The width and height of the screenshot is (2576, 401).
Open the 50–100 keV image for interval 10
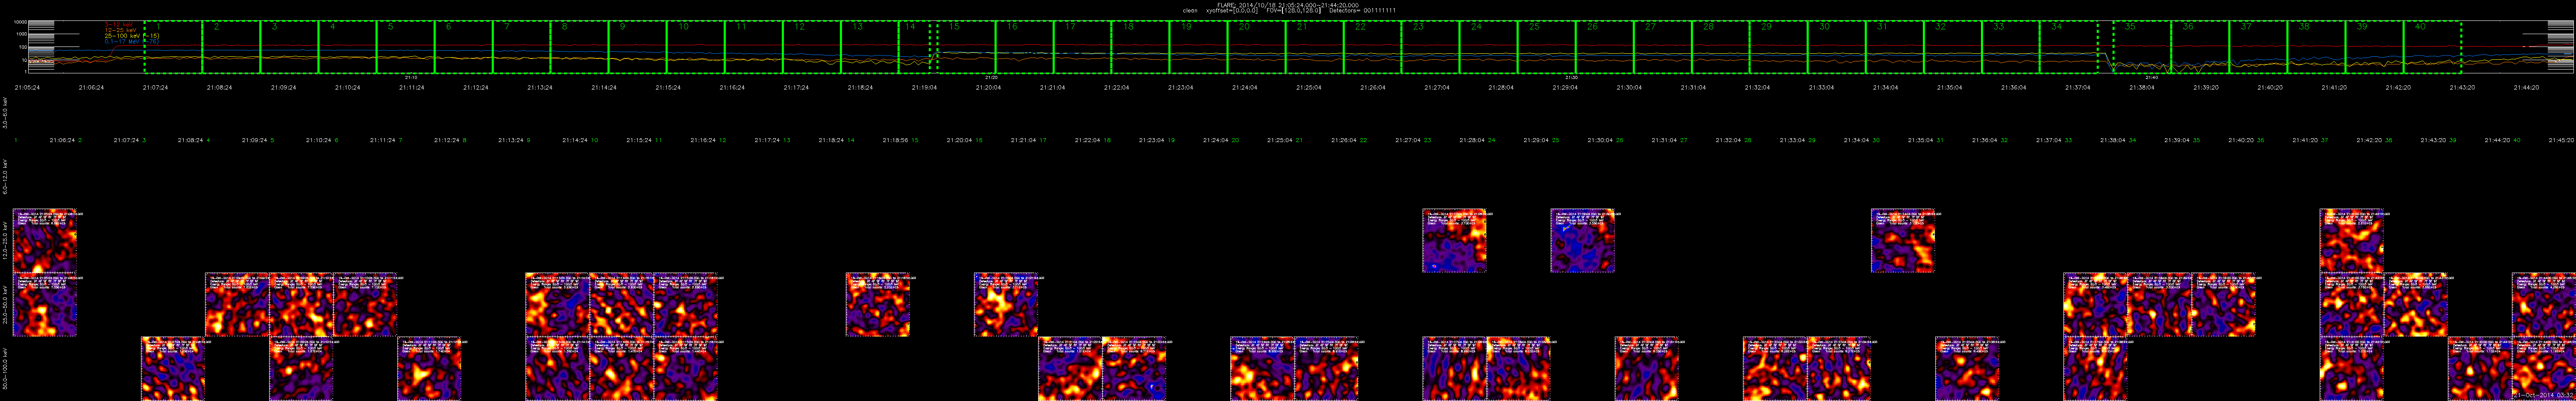[621, 368]
